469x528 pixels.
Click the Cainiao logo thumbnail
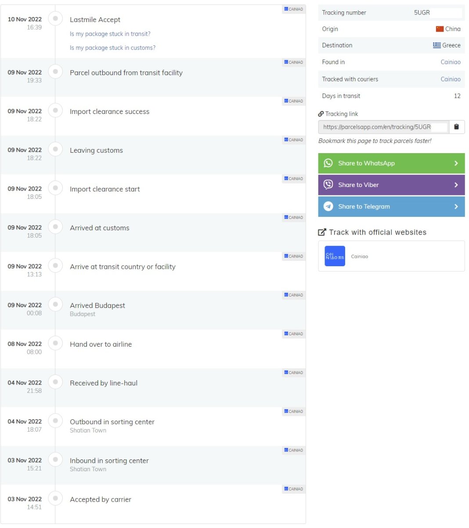point(335,256)
